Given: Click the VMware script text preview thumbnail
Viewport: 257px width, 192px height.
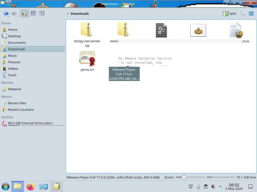Looking at the screenshot, I should coord(144,58).
